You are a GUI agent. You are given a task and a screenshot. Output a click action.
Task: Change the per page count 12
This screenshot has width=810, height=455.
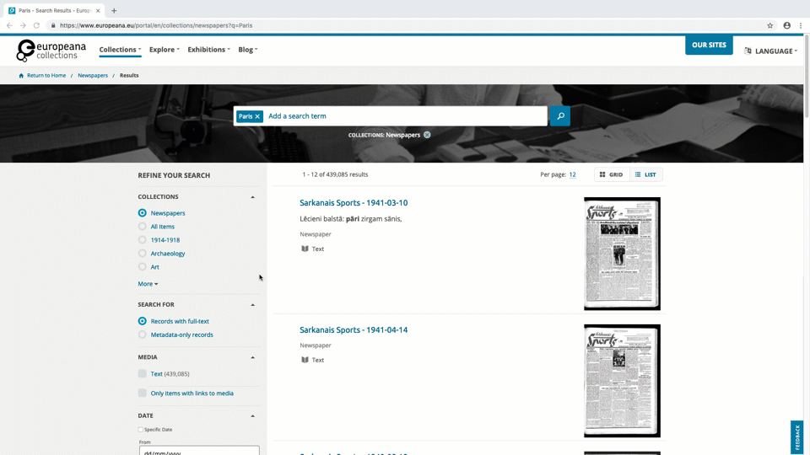point(572,174)
